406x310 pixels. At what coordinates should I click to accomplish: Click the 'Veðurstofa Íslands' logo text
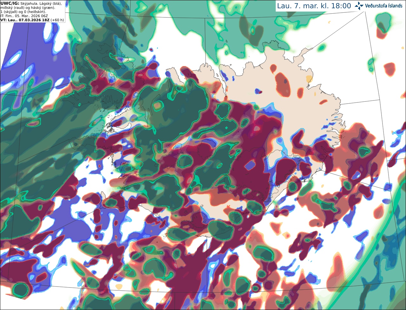pyautogui.click(x=383, y=6)
